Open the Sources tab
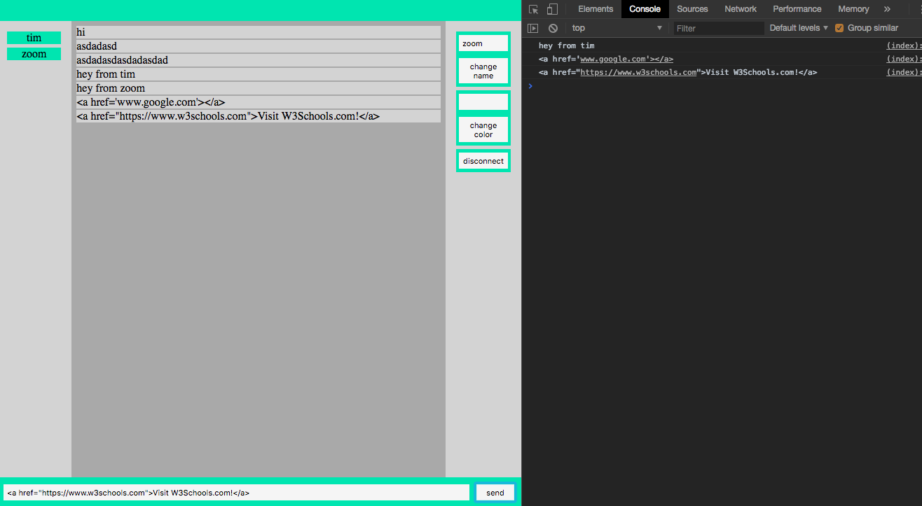Screen dimensions: 922x506 click(692, 9)
